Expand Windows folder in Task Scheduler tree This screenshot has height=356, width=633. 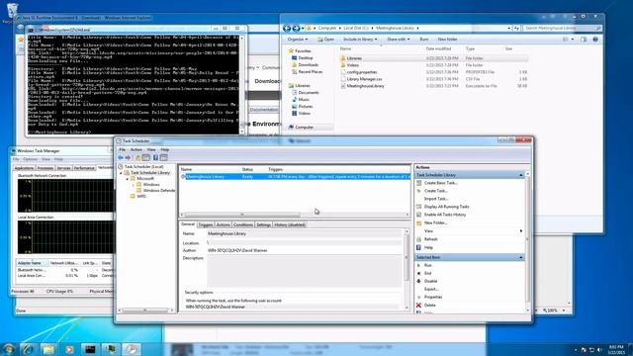point(134,185)
